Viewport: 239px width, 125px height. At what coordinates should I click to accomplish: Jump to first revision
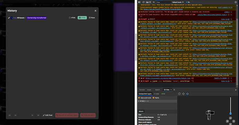[x=10, y=115]
